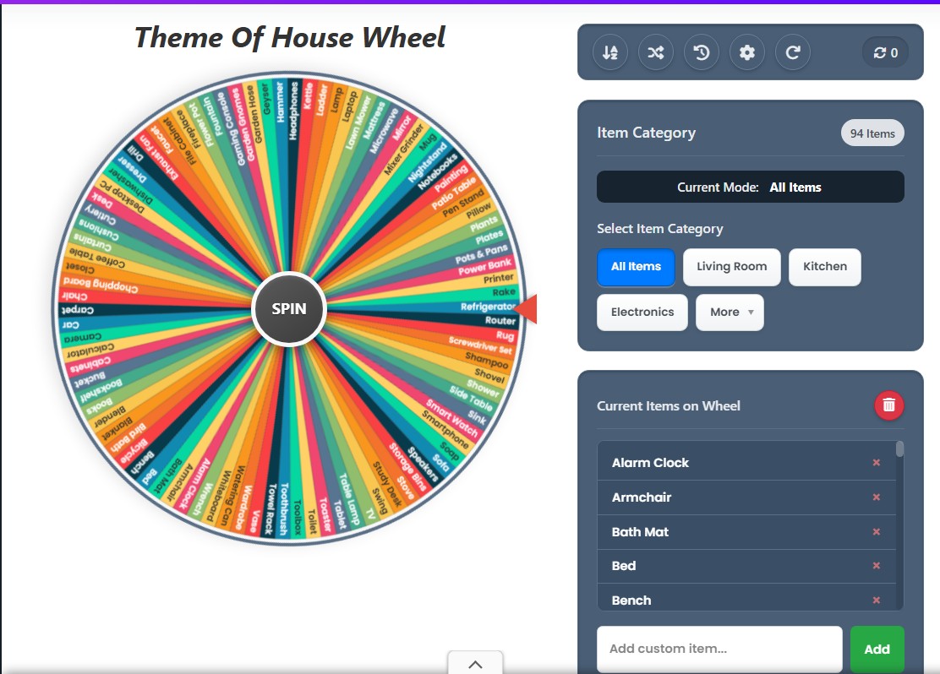Screen dimensions: 940x674
Task: Click the Power Bank slice on wheel
Action: tap(485, 266)
